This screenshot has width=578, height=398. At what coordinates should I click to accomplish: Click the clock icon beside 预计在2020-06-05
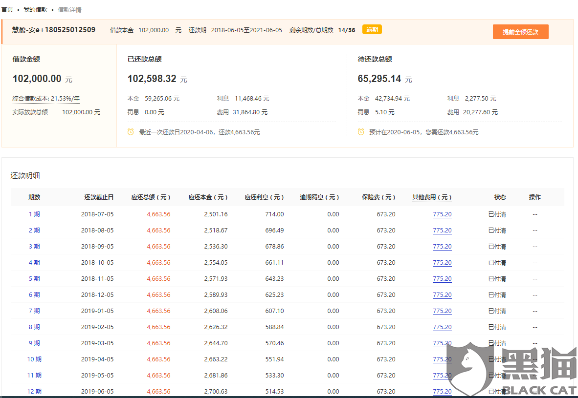[361, 132]
